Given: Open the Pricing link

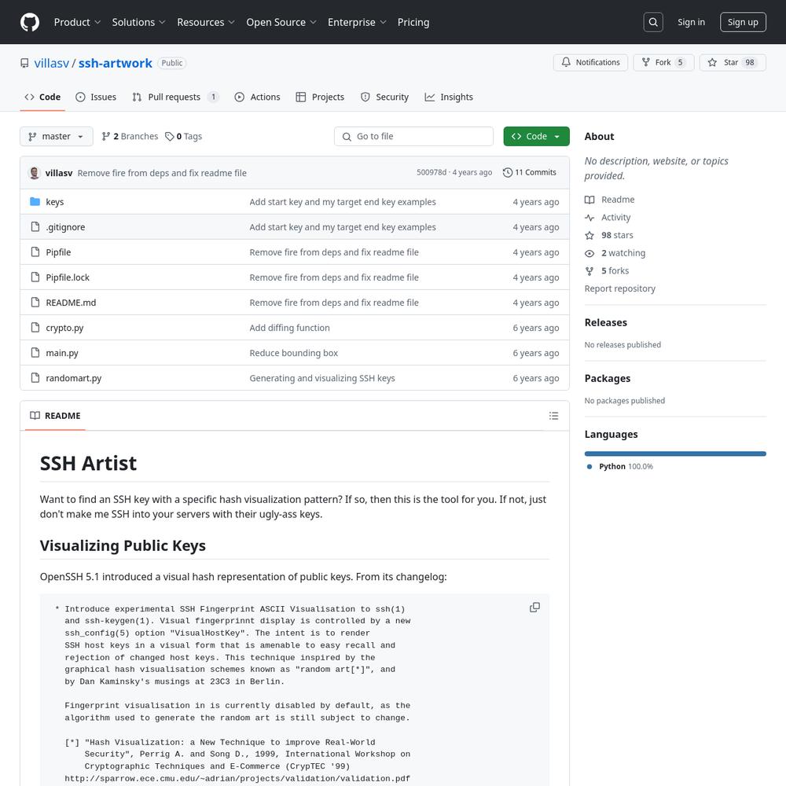Looking at the screenshot, I should pos(413,22).
